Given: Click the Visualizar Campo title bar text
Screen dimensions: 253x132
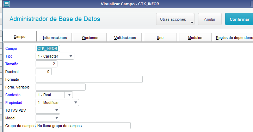Looking at the screenshot, I should click(130, 4).
